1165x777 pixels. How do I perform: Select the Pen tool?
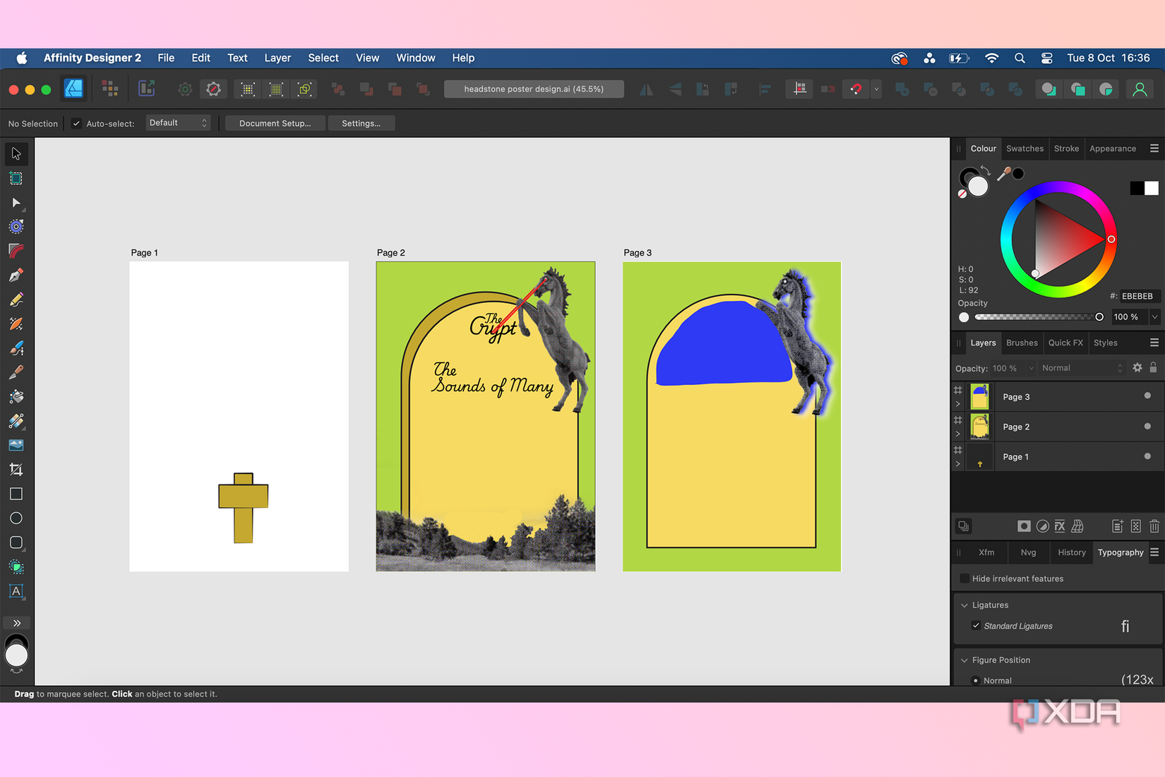pos(16,275)
